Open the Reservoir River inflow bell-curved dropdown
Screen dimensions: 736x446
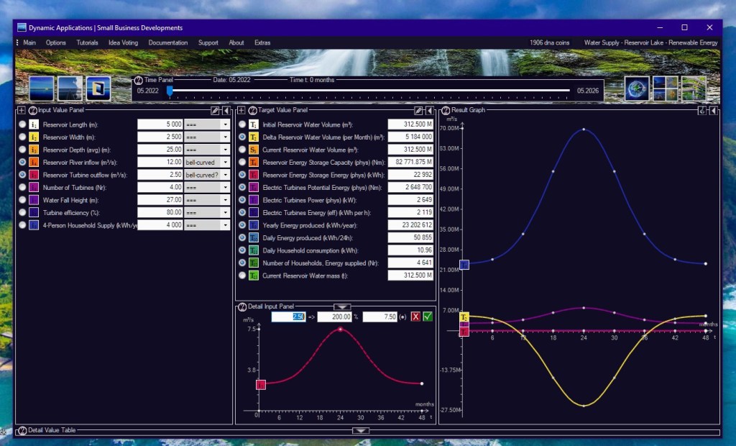point(206,163)
